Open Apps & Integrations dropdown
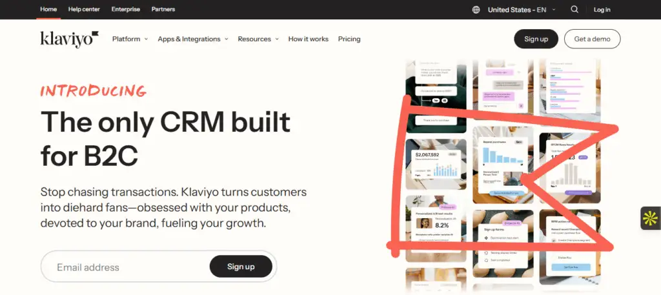The height and width of the screenshot is (295, 661). click(x=193, y=39)
